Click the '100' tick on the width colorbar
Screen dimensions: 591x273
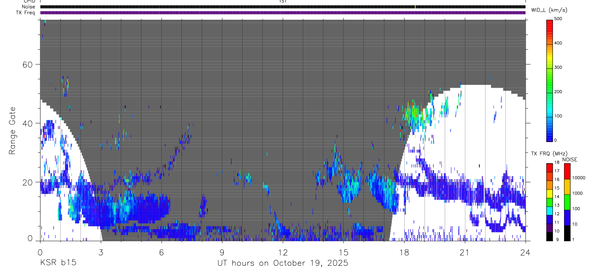(559, 116)
